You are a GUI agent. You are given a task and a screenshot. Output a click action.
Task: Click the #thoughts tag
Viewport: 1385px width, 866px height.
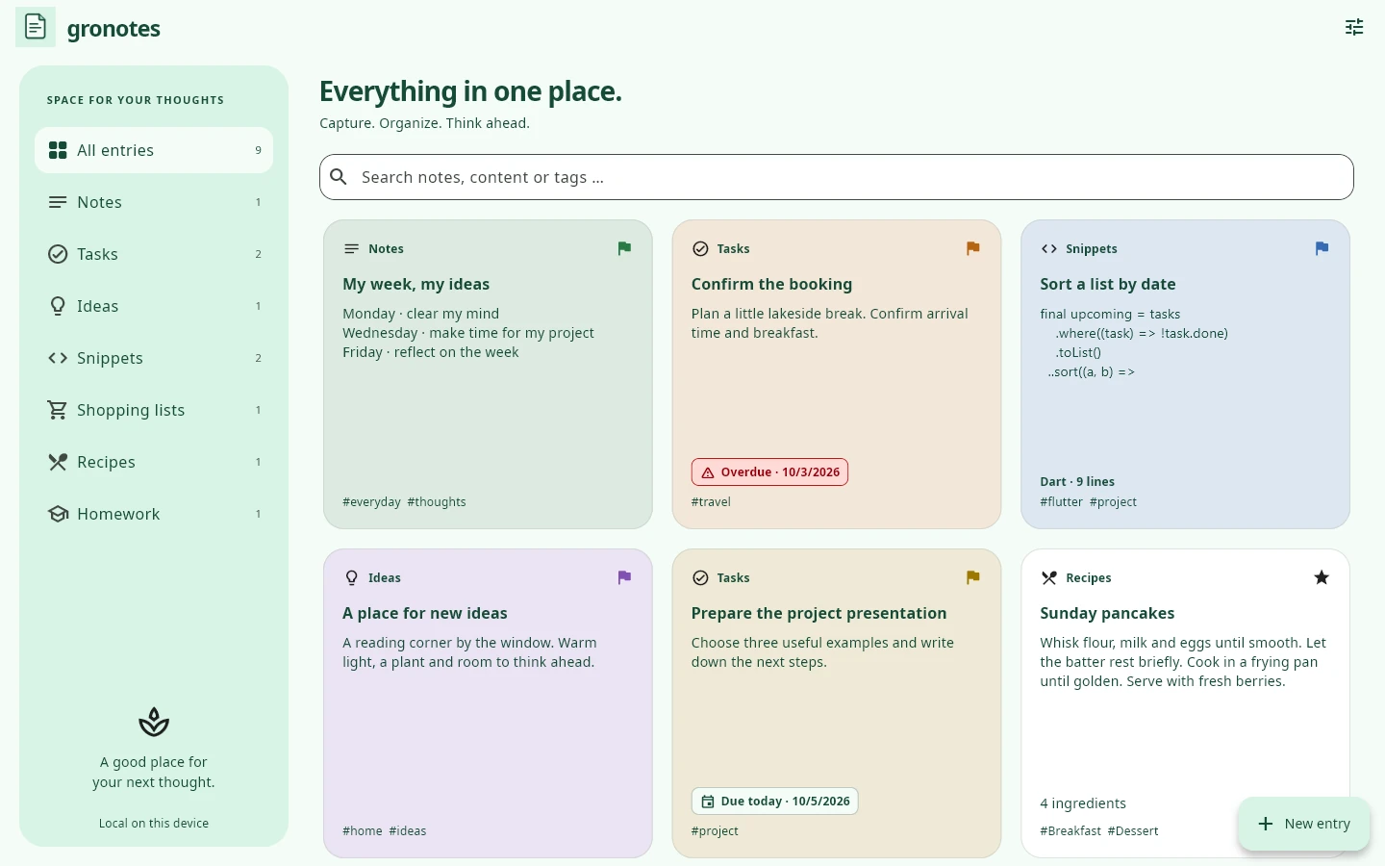click(x=437, y=502)
